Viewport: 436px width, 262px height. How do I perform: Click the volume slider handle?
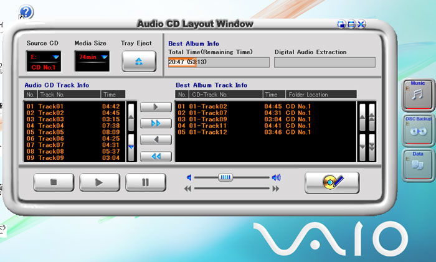(x=225, y=177)
